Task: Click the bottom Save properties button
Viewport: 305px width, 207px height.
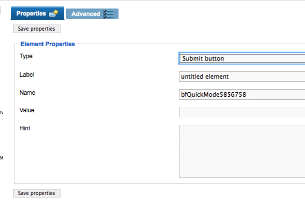Action: pos(37,193)
